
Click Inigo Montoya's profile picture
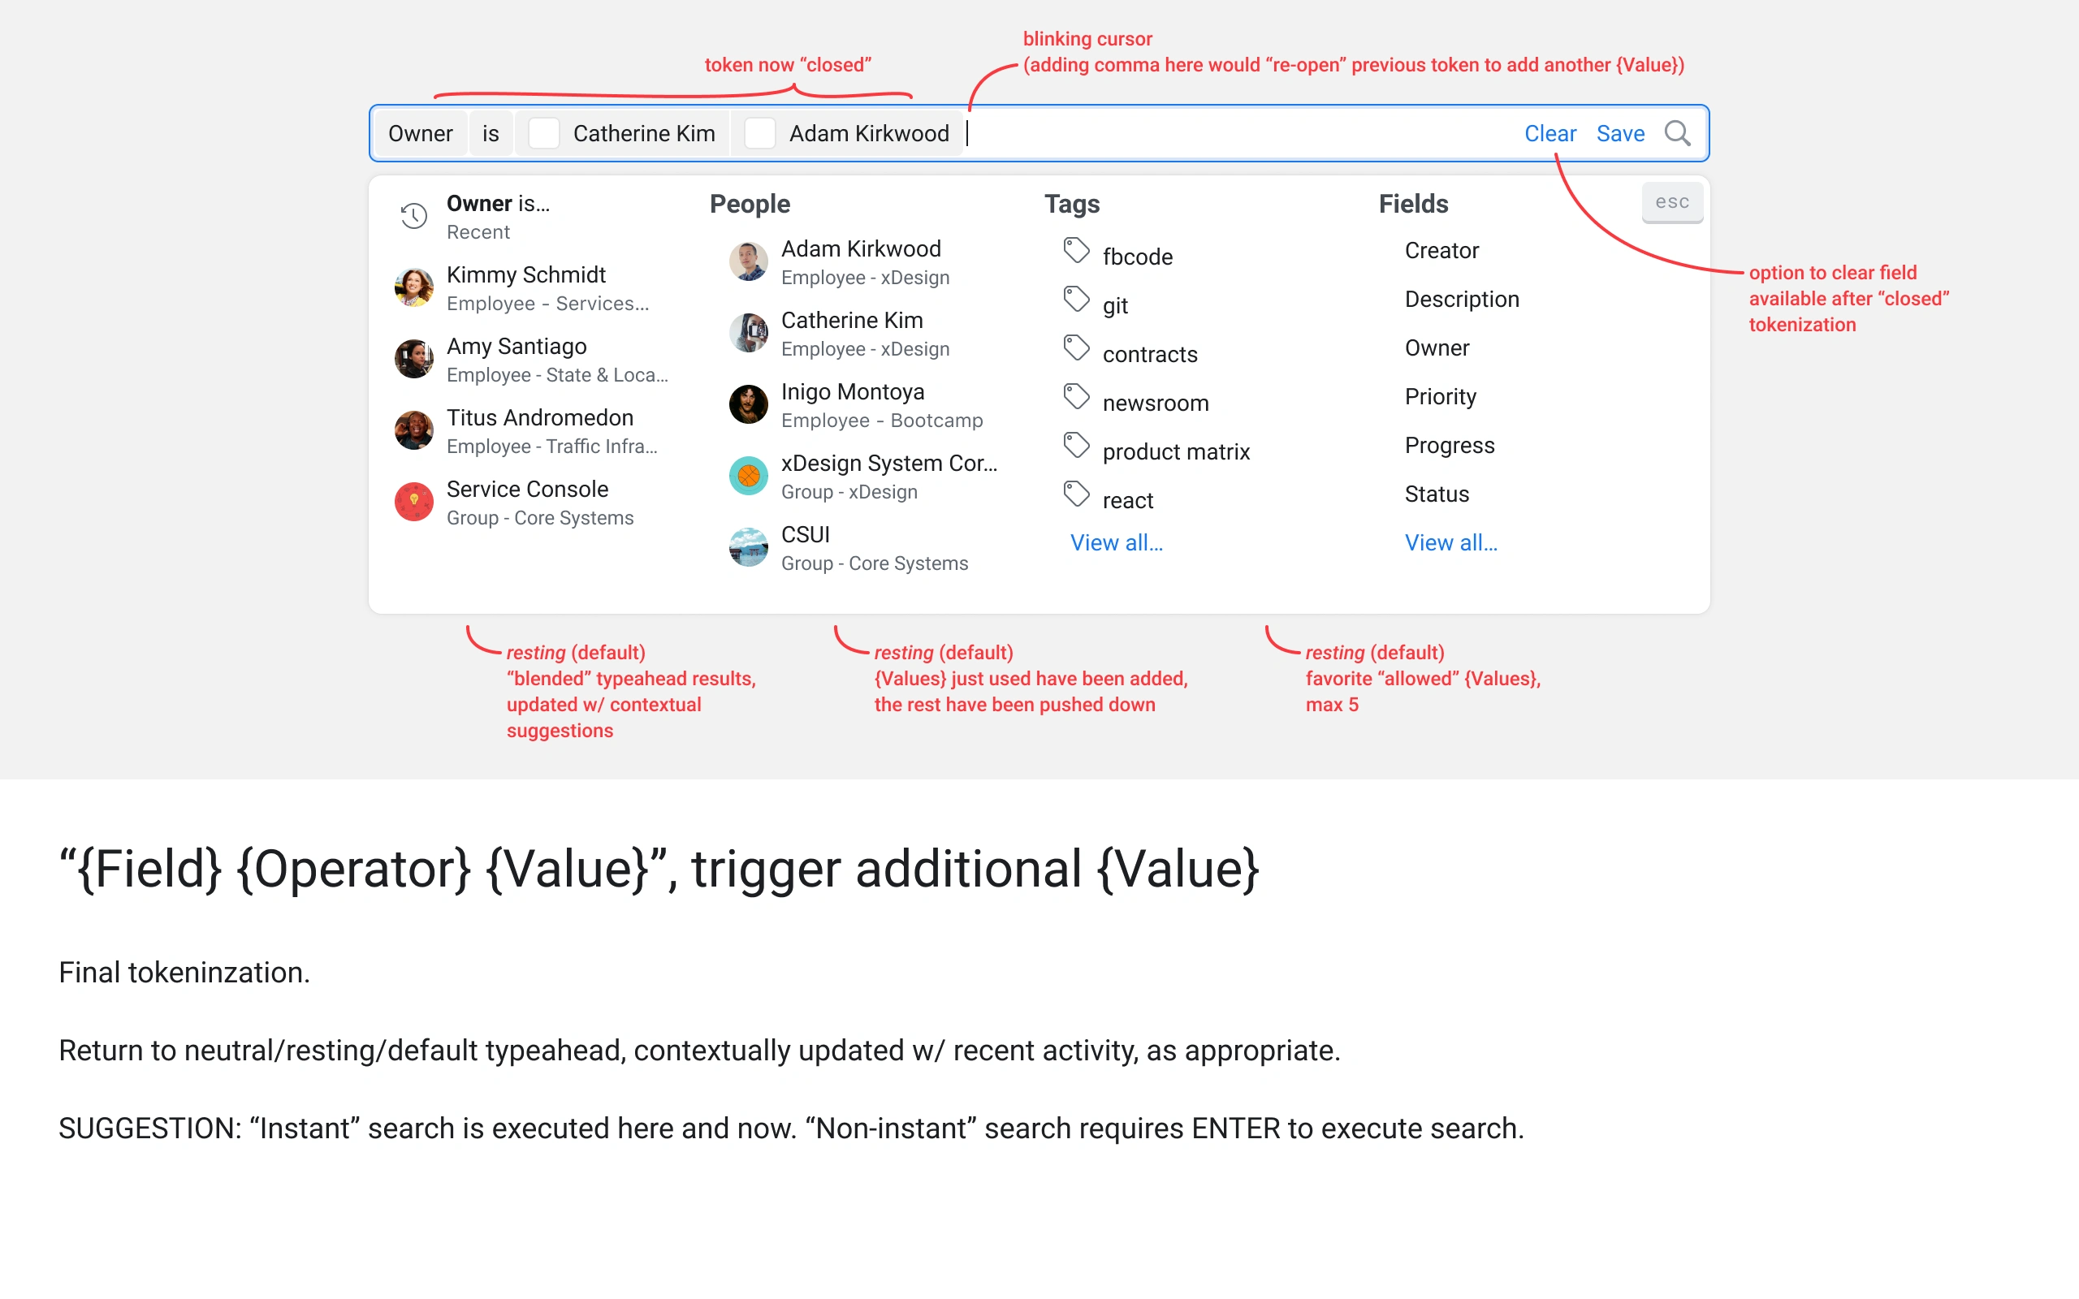click(x=748, y=404)
